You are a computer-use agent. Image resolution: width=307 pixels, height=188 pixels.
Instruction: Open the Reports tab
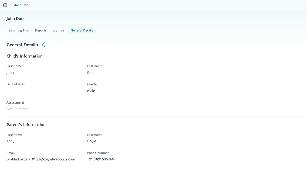pos(41,31)
